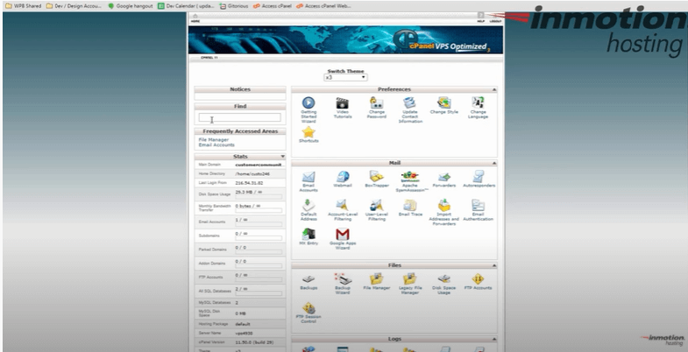The image size is (688, 352).
Task: Open the Access cPanel Web... bookmark
Action: click(x=323, y=6)
